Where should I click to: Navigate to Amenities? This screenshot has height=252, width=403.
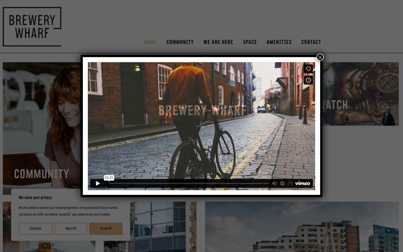(x=279, y=42)
